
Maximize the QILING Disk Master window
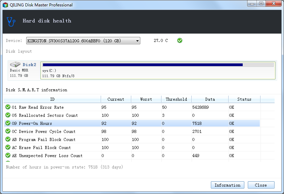(261, 4)
